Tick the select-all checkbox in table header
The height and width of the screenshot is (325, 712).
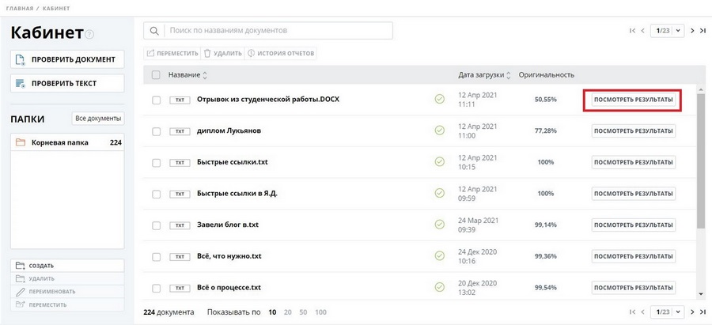tap(156, 75)
